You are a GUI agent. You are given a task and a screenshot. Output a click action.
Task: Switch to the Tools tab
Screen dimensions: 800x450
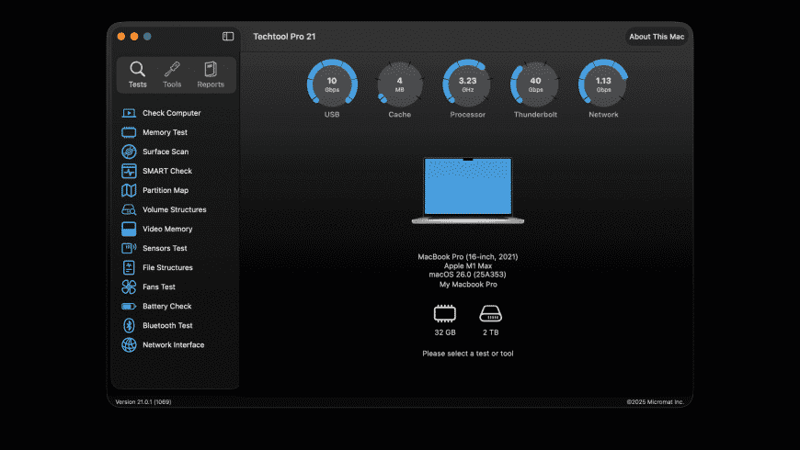(172, 75)
